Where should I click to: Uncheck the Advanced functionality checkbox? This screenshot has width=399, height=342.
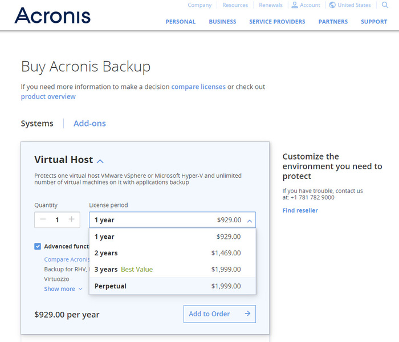[x=38, y=246]
